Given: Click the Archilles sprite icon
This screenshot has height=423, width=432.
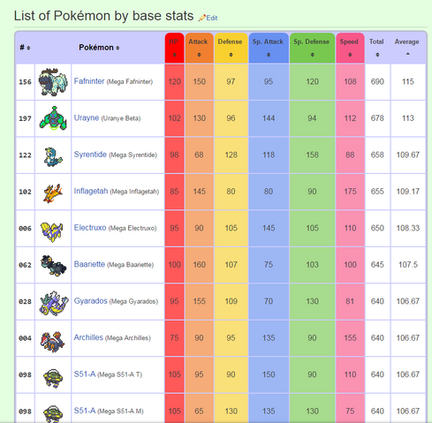Looking at the screenshot, I should pos(52,342).
